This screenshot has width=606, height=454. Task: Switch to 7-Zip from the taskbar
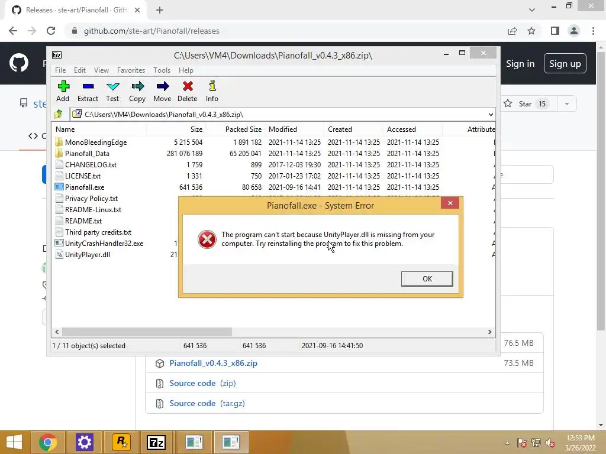point(157,442)
